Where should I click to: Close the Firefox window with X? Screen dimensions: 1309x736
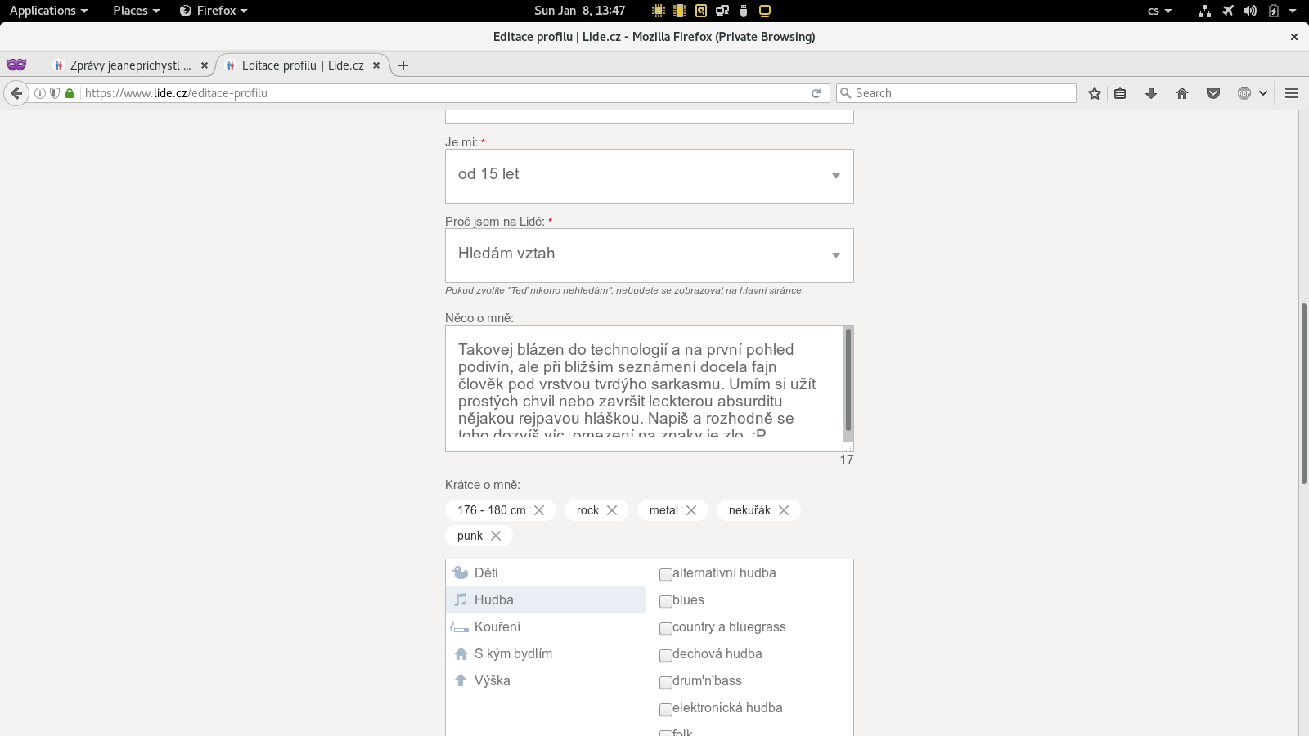pyautogui.click(x=1293, y=37)
